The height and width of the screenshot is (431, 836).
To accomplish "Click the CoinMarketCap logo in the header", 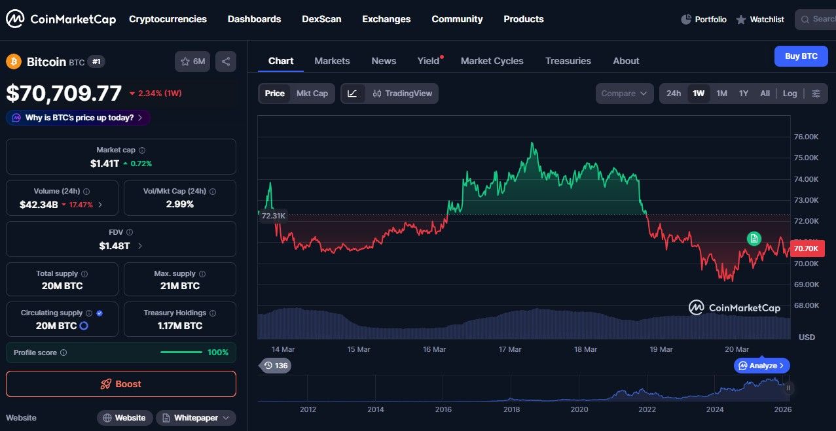I will (60, 19).
